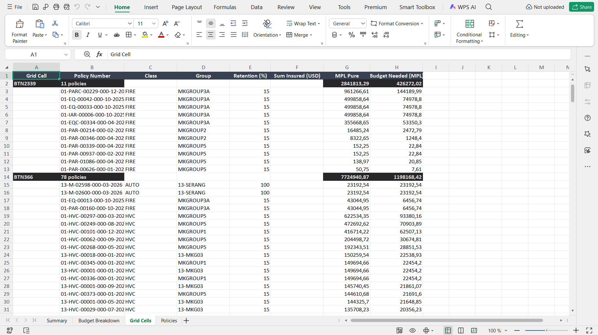Open the Budget Breakdown sheet tab
This screenshot has width=598, height=335.
pyautogui.click(x=99, y=320)
